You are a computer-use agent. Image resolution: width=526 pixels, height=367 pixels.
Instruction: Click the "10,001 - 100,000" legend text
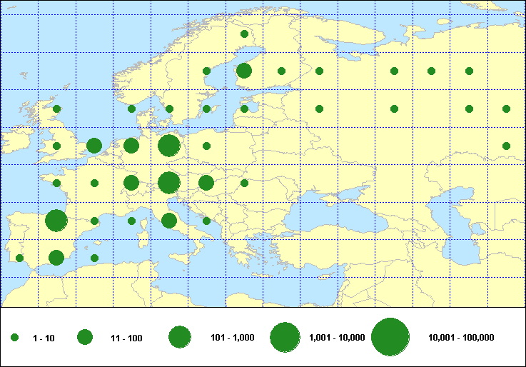tap(460, 338)
